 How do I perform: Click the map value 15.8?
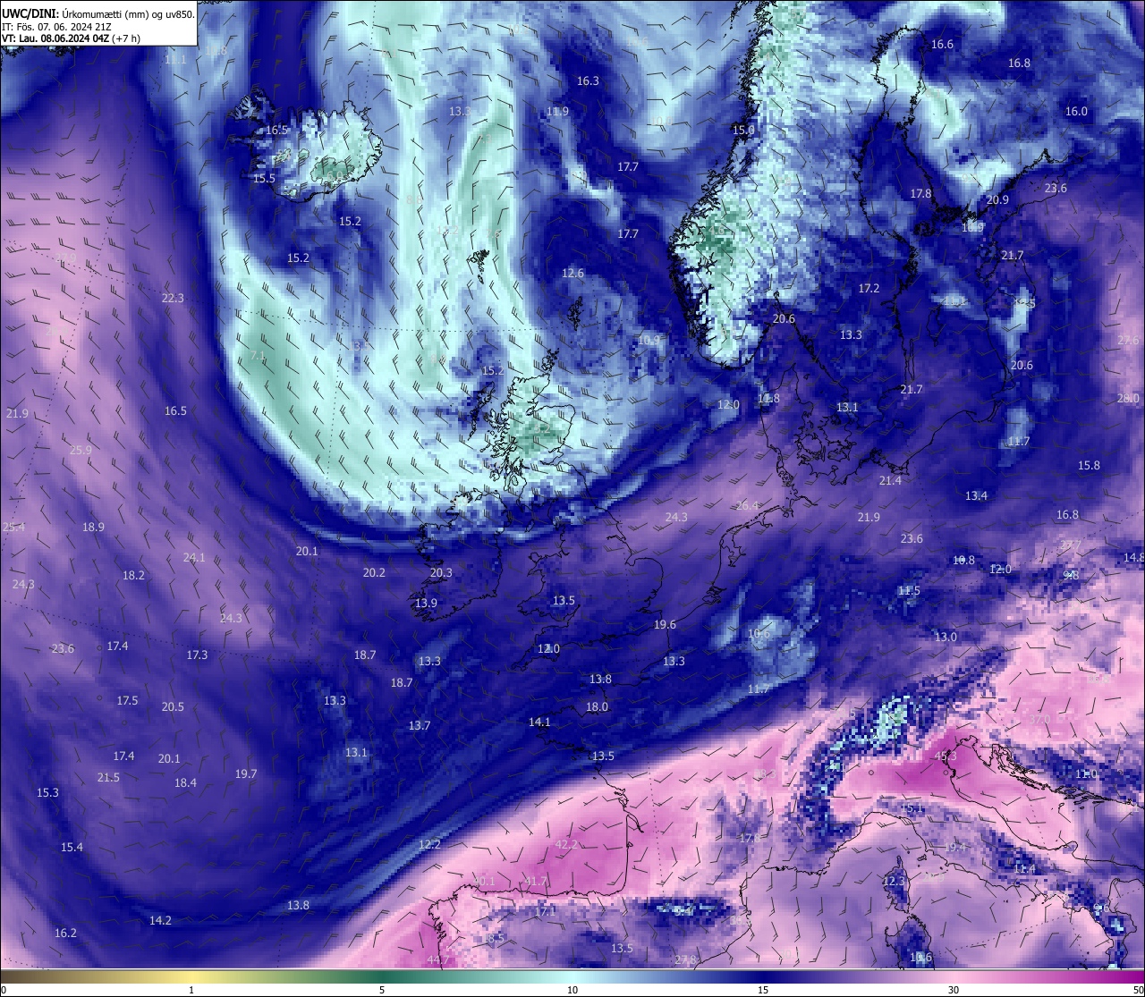(x=1089, y=466)
